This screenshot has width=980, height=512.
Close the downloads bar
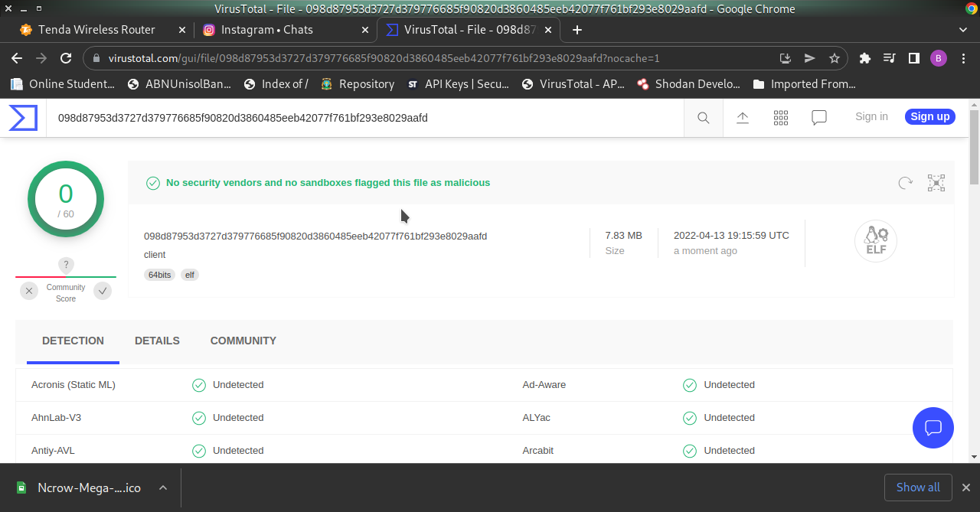(966, 488)
